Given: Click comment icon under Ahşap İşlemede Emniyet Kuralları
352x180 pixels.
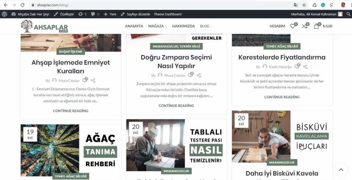Looking at the screenshot, I should point(85,80).
